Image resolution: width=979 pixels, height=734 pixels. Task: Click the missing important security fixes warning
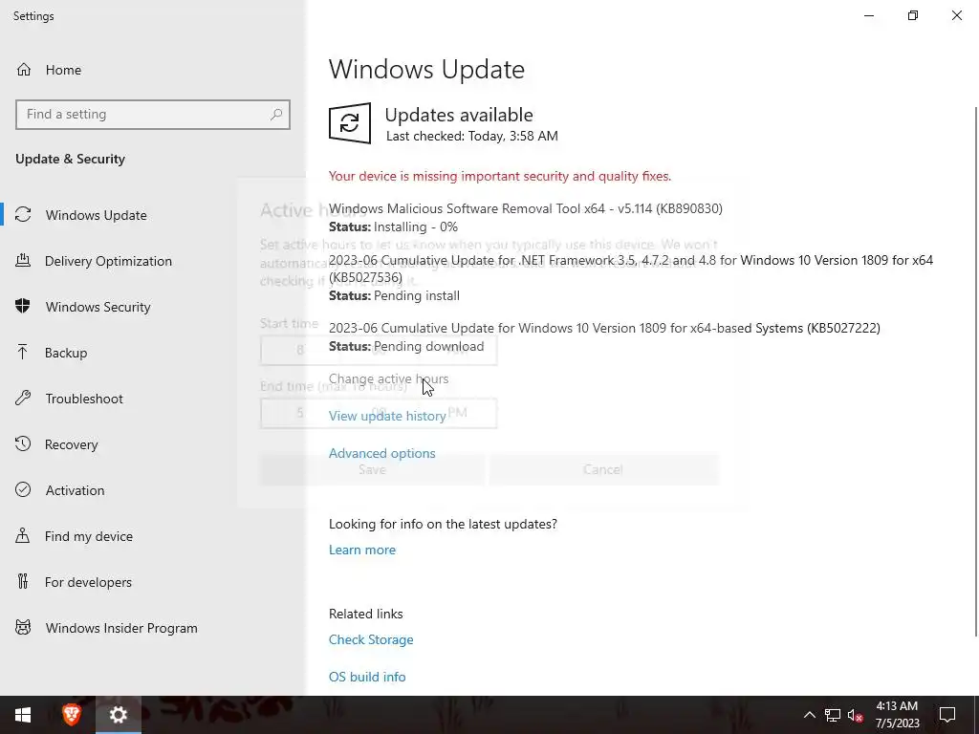point(500,176)
